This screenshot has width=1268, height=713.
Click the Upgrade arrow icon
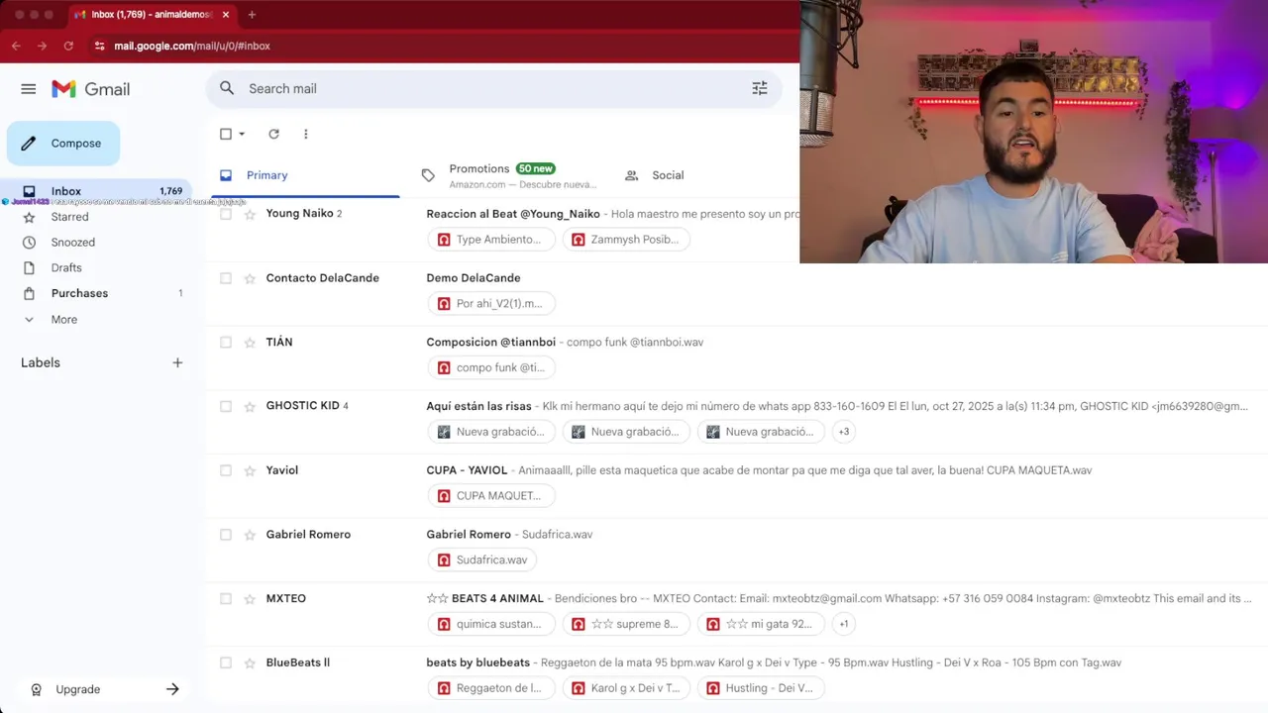point(172,689)
